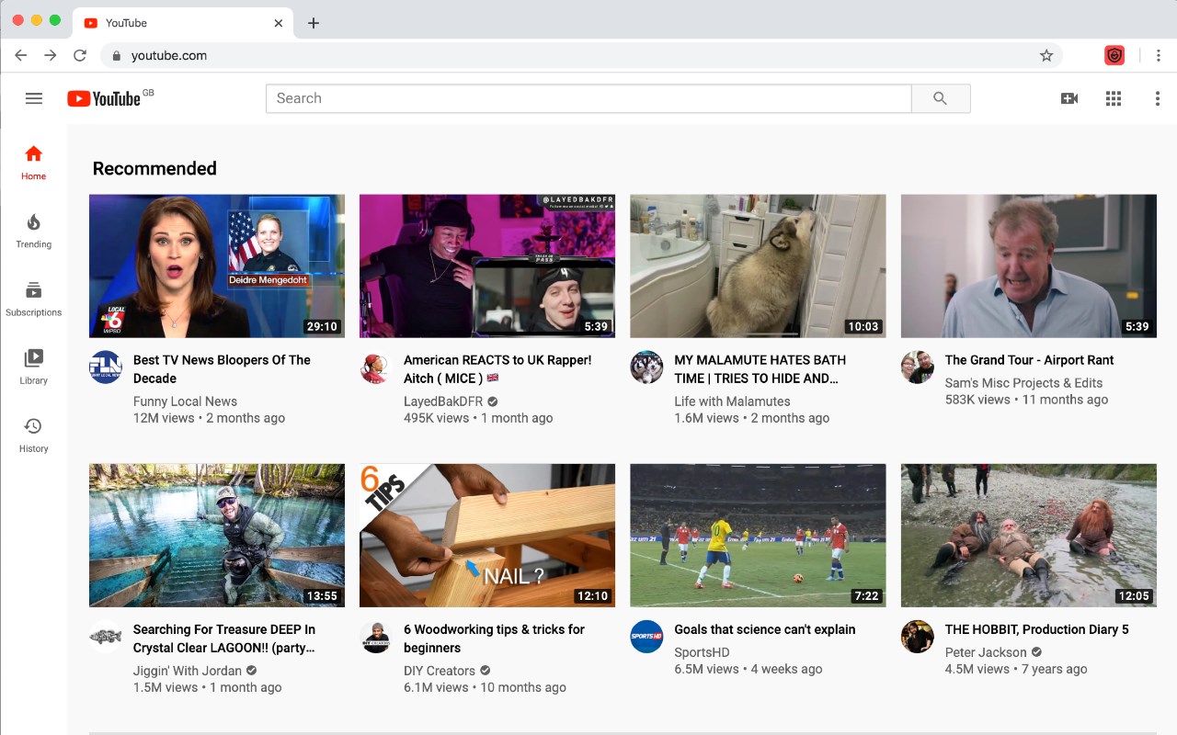Visit Sam's Misc Projects & Edits channel name
Viewport: 1177px width, 735px height.
(1023, 383)
